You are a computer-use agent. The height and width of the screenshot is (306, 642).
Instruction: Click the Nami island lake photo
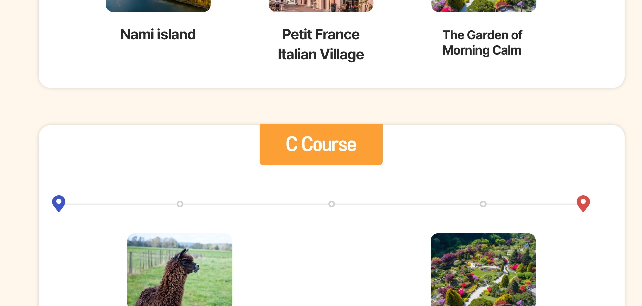(158, 5)
